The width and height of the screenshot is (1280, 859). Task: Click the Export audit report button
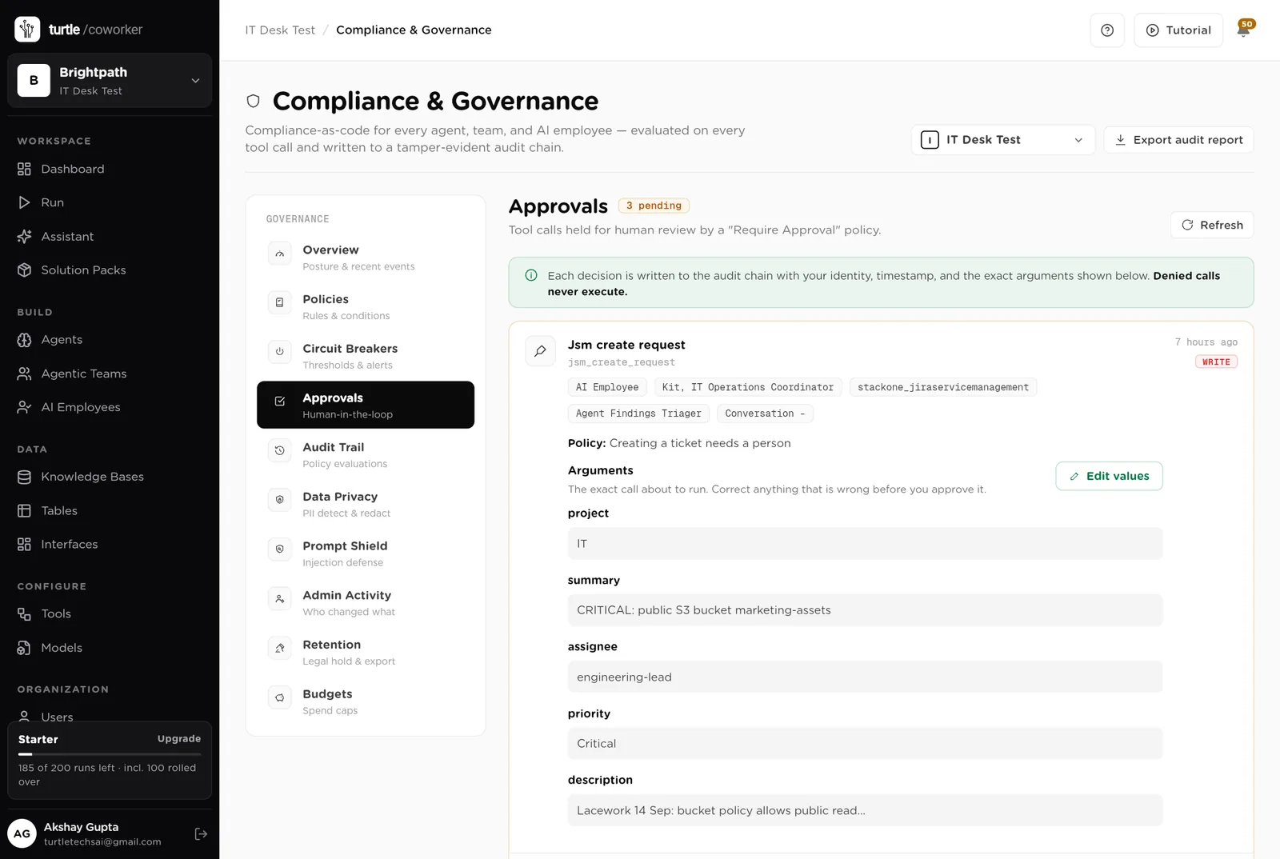pyautogui.click(x=1178, y=140)
